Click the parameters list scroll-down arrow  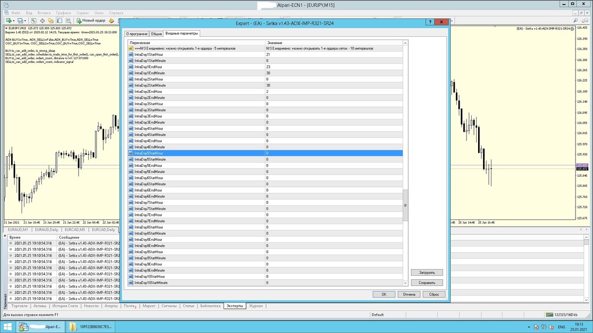point(405,283)
